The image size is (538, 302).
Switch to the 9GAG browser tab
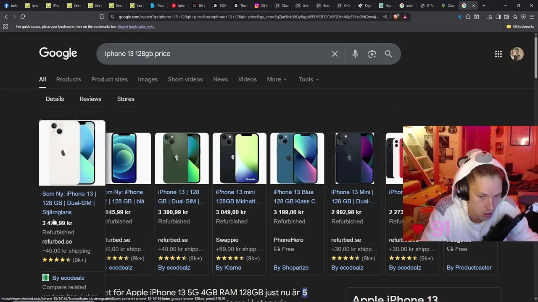click(219, 5)
